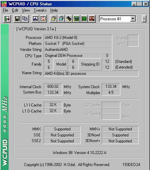Click the Platform field Socket 7 (PGA Socket)

[x=78, y=44]
